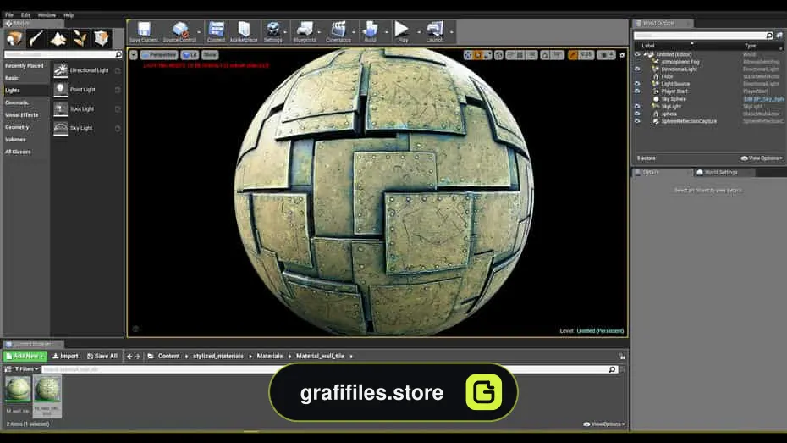The image size is (787, 443).
Task: Switch to the World Settings tab
Action: pos(721,172)
